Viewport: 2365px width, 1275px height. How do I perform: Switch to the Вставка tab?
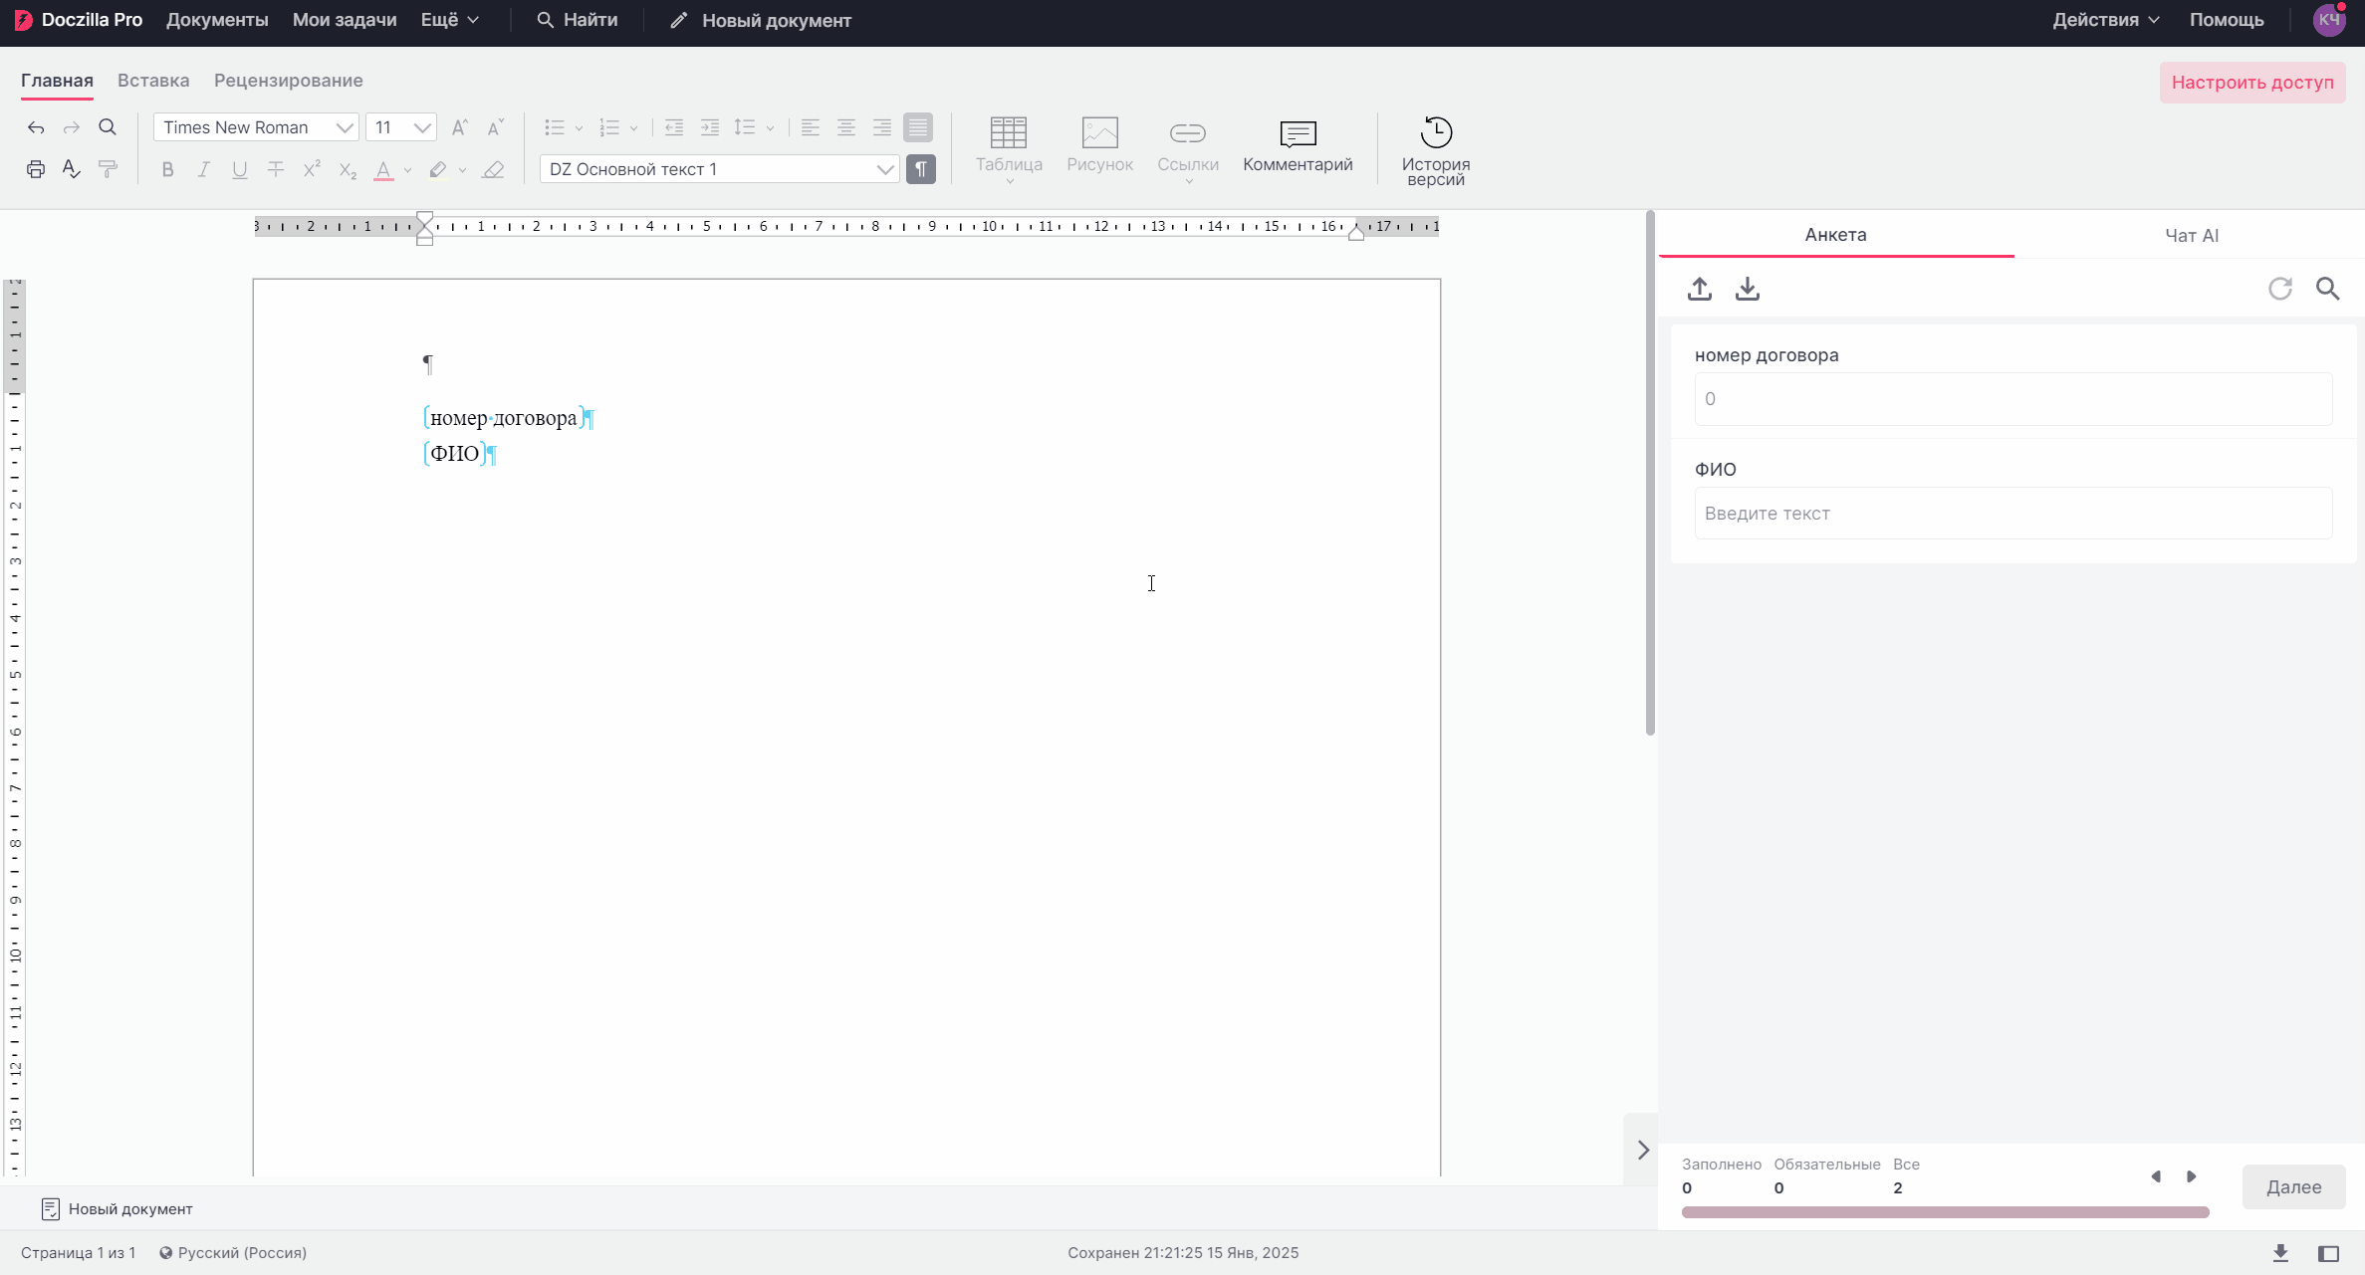point(153,81)
